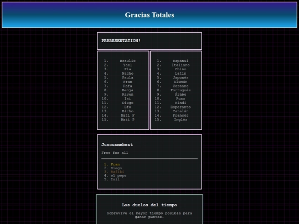Click the Sobrevive el mayor tiempo description
Image resolution: width=299 pixels, height=224 pixels.
pyautogui.click(x=149, y=215)
